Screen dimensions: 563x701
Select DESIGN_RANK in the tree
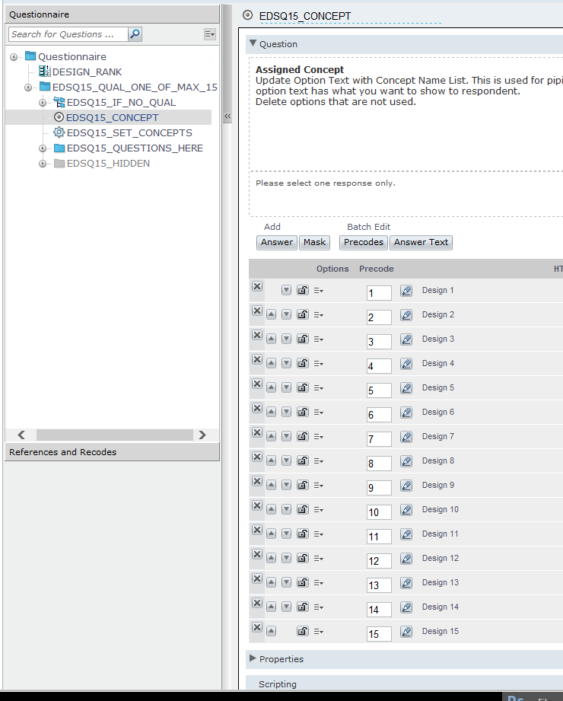tap(87, 72)
